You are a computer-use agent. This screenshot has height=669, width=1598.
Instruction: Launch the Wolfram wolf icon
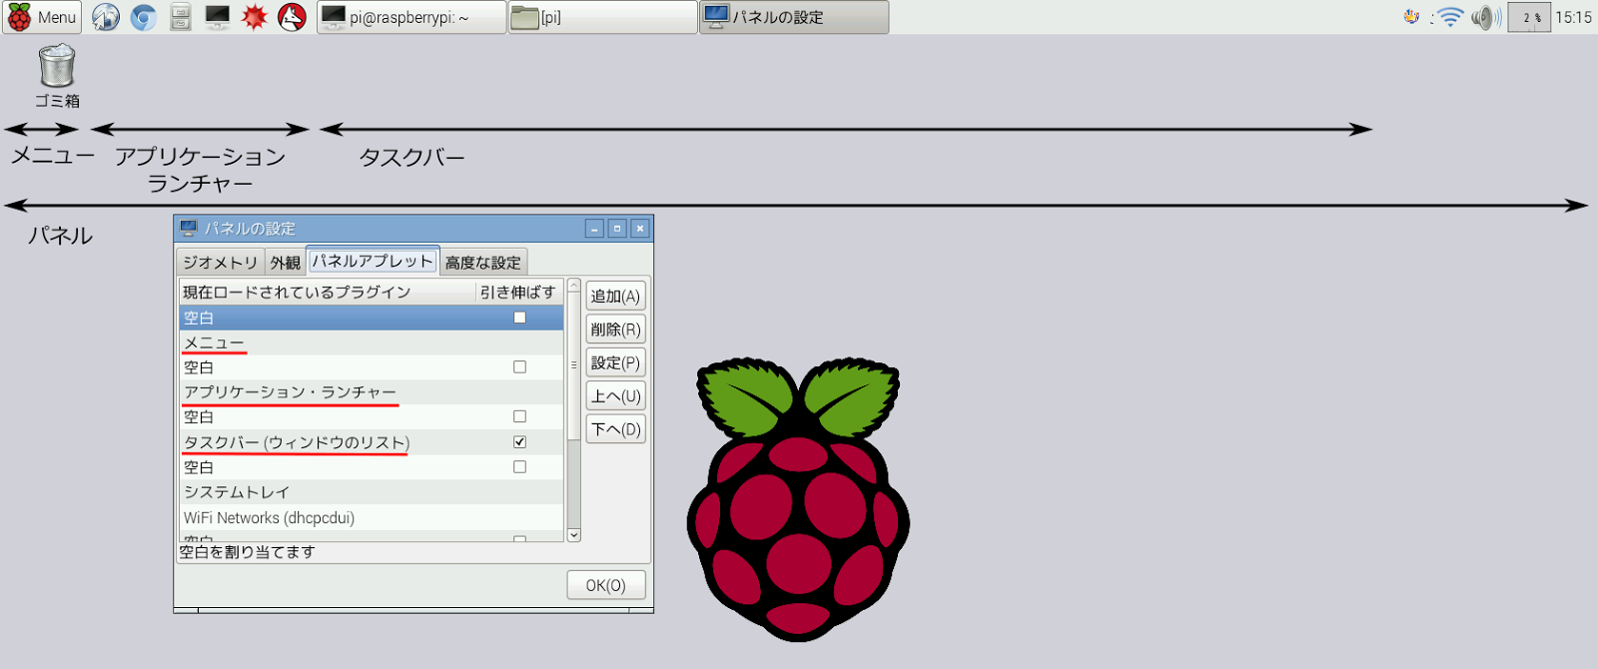(292, 17)
